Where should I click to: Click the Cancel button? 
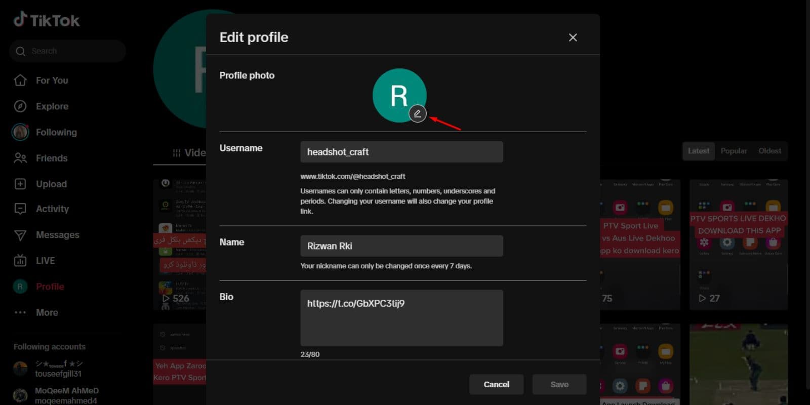click(x=496, y=384)
